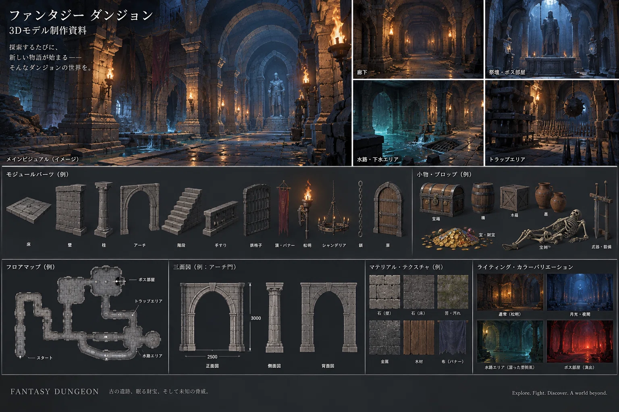Click the 背面図 caption

pos(328,366)
